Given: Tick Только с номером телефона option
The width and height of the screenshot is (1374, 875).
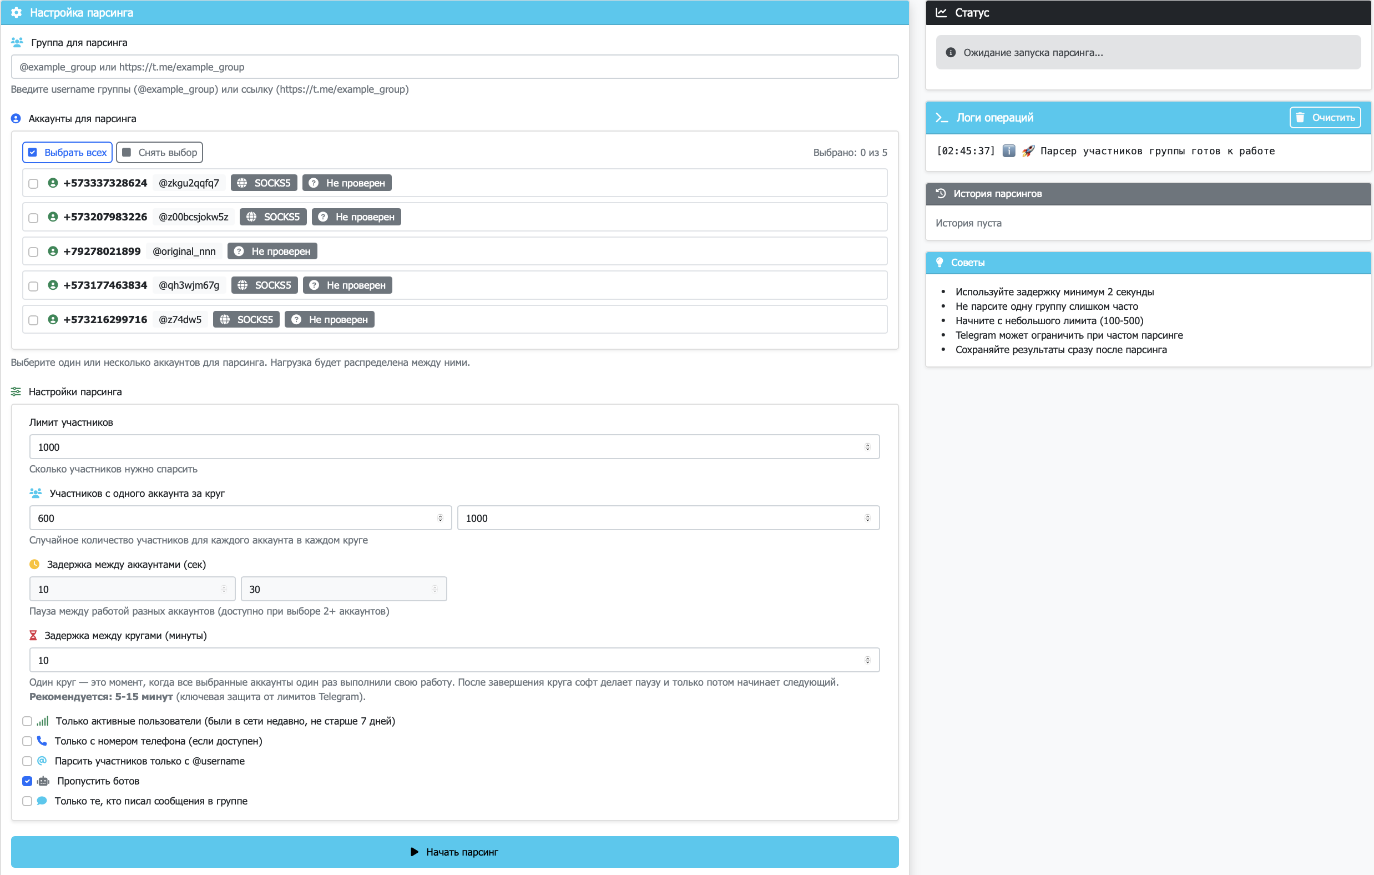Looking at the screenshot, I should coord(27,741).
